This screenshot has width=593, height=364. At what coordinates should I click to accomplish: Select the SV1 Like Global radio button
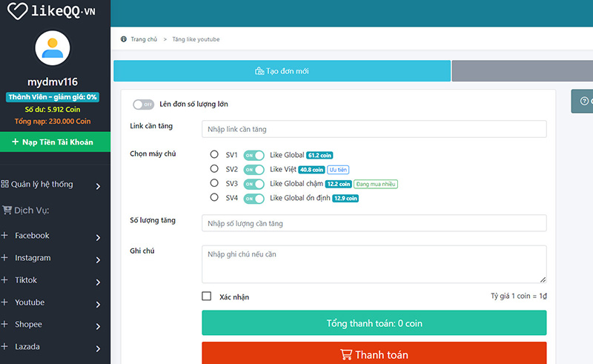(214, 155)
